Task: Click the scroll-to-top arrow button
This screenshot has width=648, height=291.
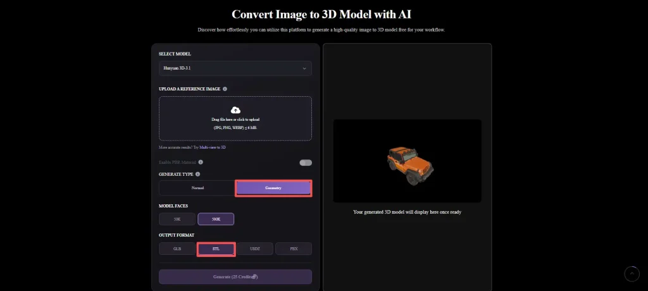Action: click(632, 274)
